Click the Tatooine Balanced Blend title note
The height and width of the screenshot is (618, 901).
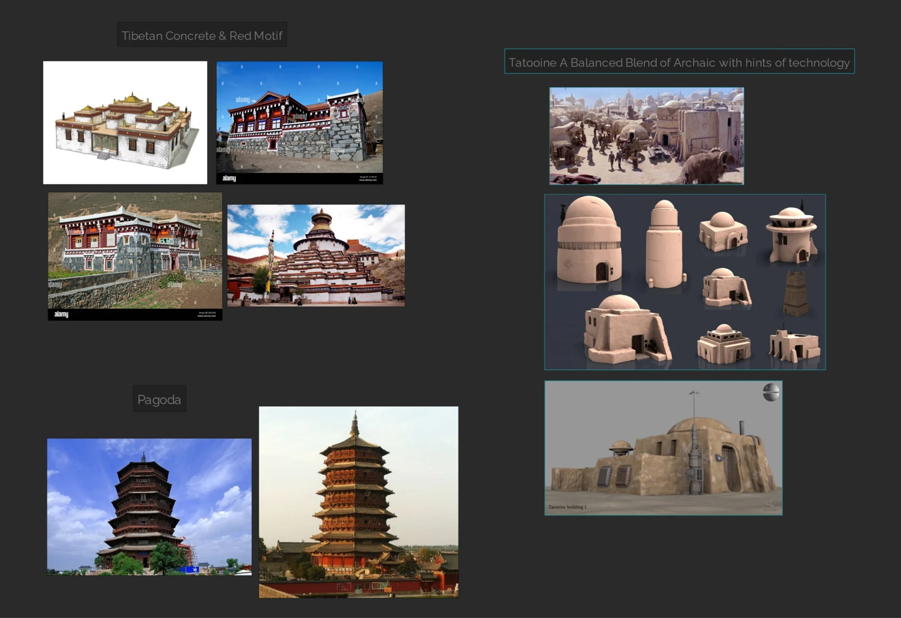[x=679, y=61]
